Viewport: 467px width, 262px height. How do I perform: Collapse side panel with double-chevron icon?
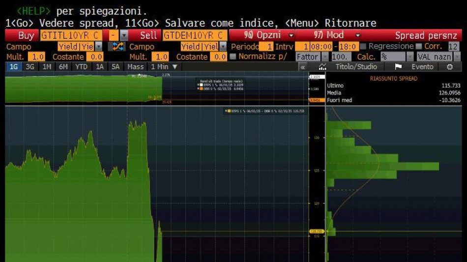303,67
